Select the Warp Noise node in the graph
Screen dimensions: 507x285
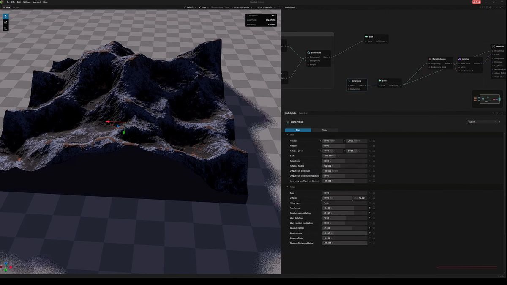(356, 81)
